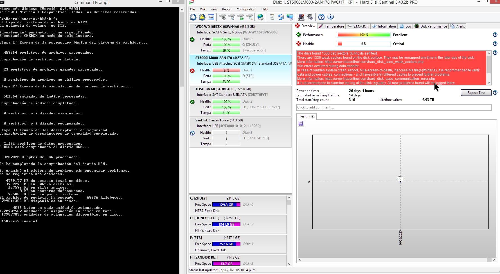Switch to the Log tab
The image size is (500, 274).
pos(405,26)
